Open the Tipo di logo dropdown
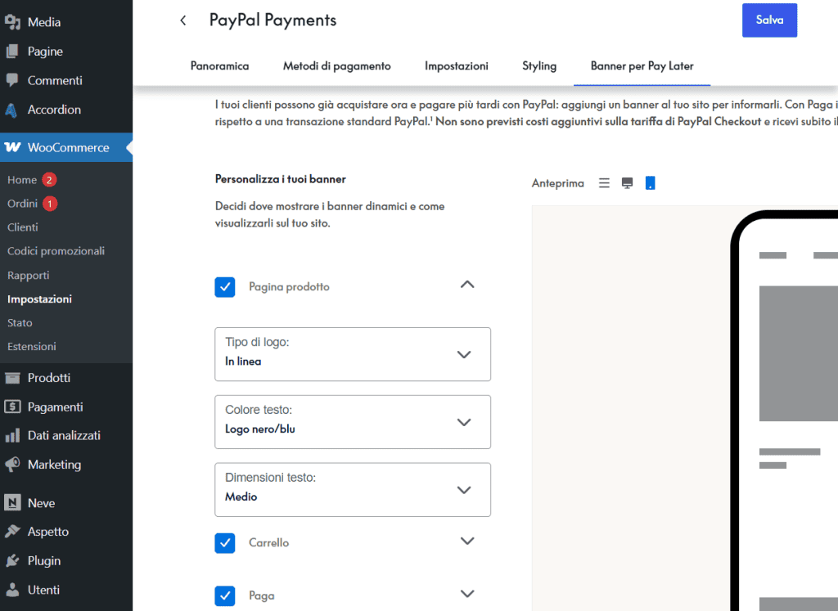838x611 pixels. click(x=353, y=354)
